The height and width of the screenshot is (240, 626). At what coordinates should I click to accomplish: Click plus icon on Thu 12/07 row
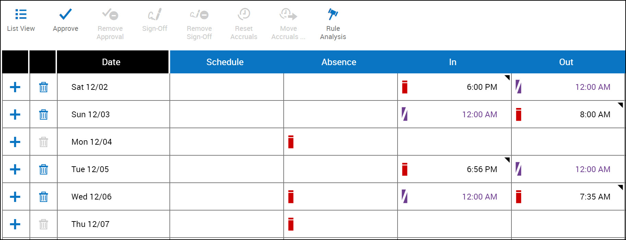point(15,224)
